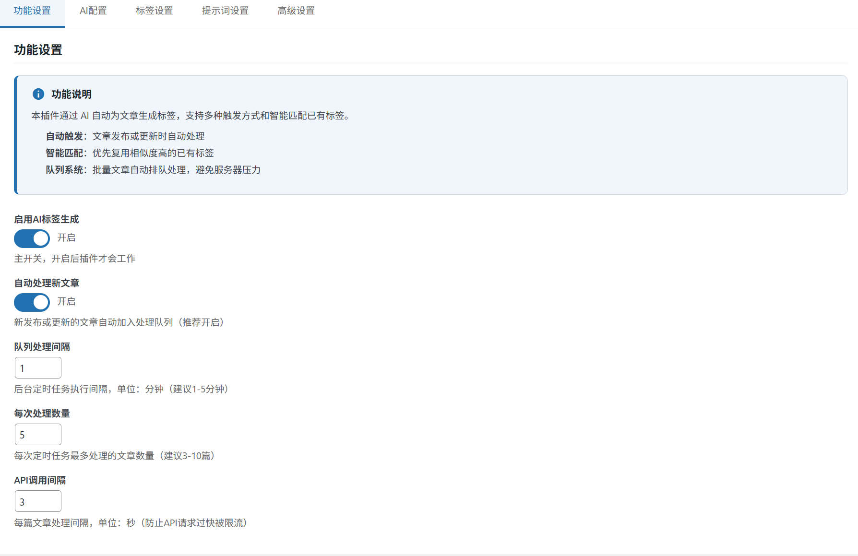Screen dimensions: 858x556
Task: Click the page title 功能设置
Action: click(x=37, y=49)
